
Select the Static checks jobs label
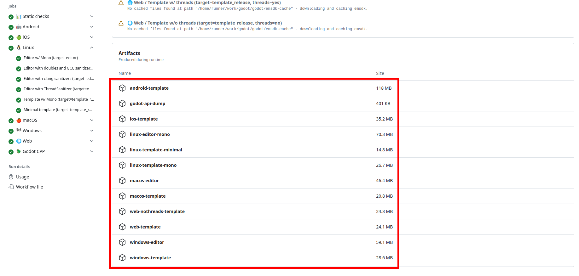tap(36, 16)
